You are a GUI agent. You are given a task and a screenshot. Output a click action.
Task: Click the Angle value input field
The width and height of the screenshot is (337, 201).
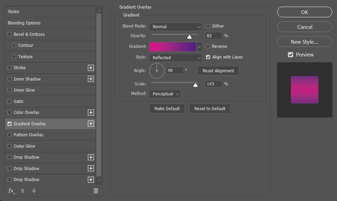pyautogui.click(x=175, y=71)
